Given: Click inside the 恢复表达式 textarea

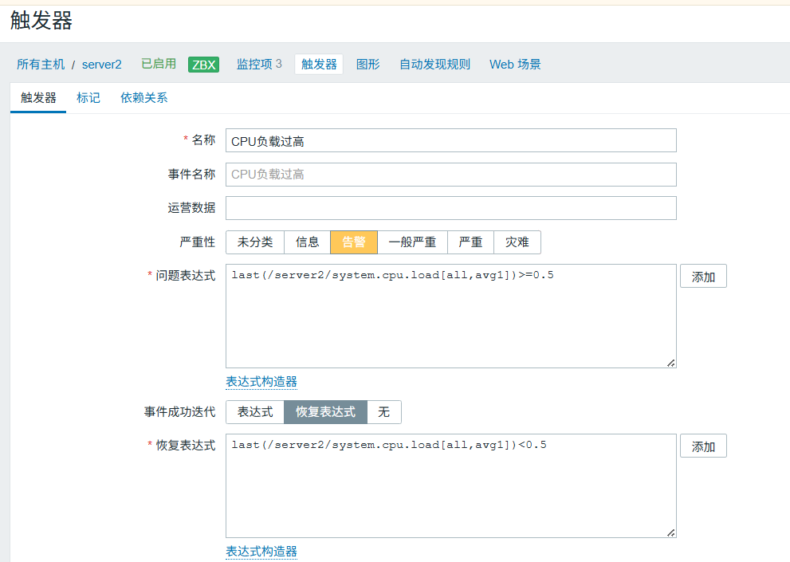Looking at the screenshot, I should (451, 486).
